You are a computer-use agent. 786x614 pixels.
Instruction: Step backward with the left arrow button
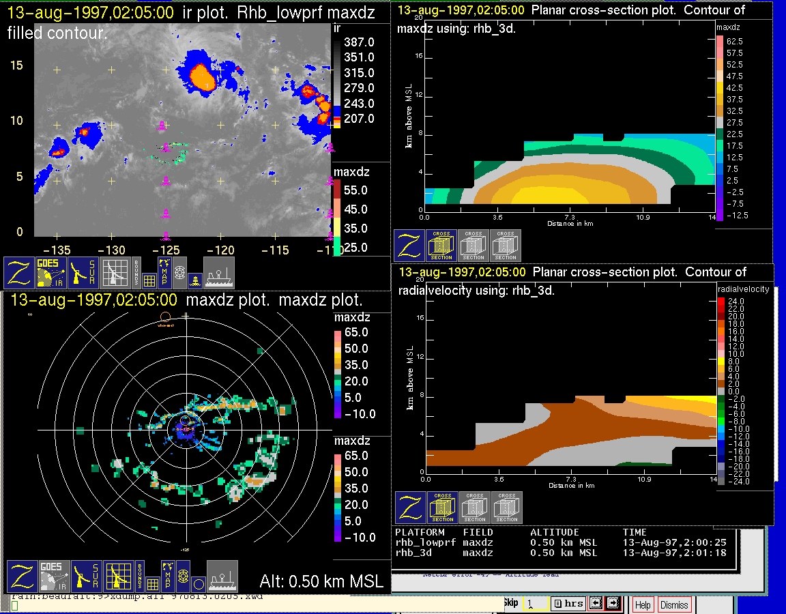pyautogui.click(x=595, y=604)
